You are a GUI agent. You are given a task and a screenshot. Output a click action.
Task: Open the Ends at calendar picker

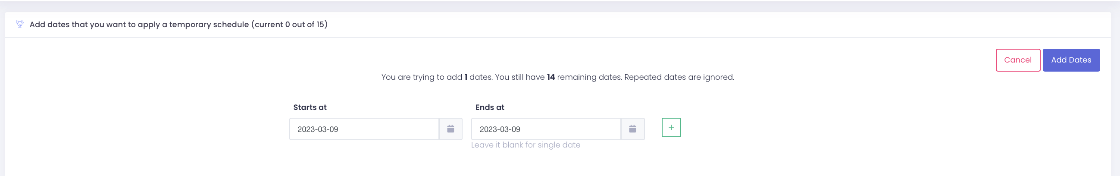click(x=632, y=129)
